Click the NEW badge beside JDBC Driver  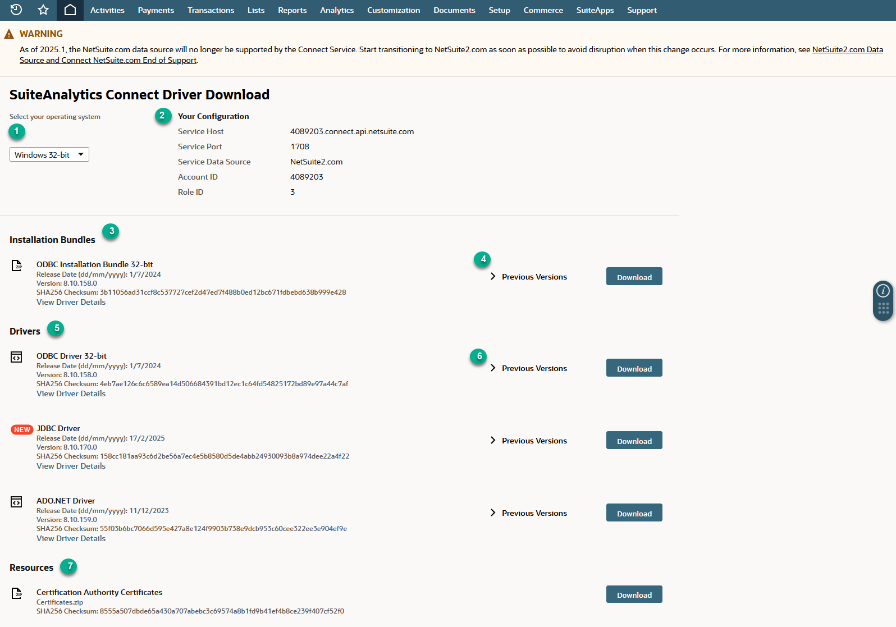22,429
